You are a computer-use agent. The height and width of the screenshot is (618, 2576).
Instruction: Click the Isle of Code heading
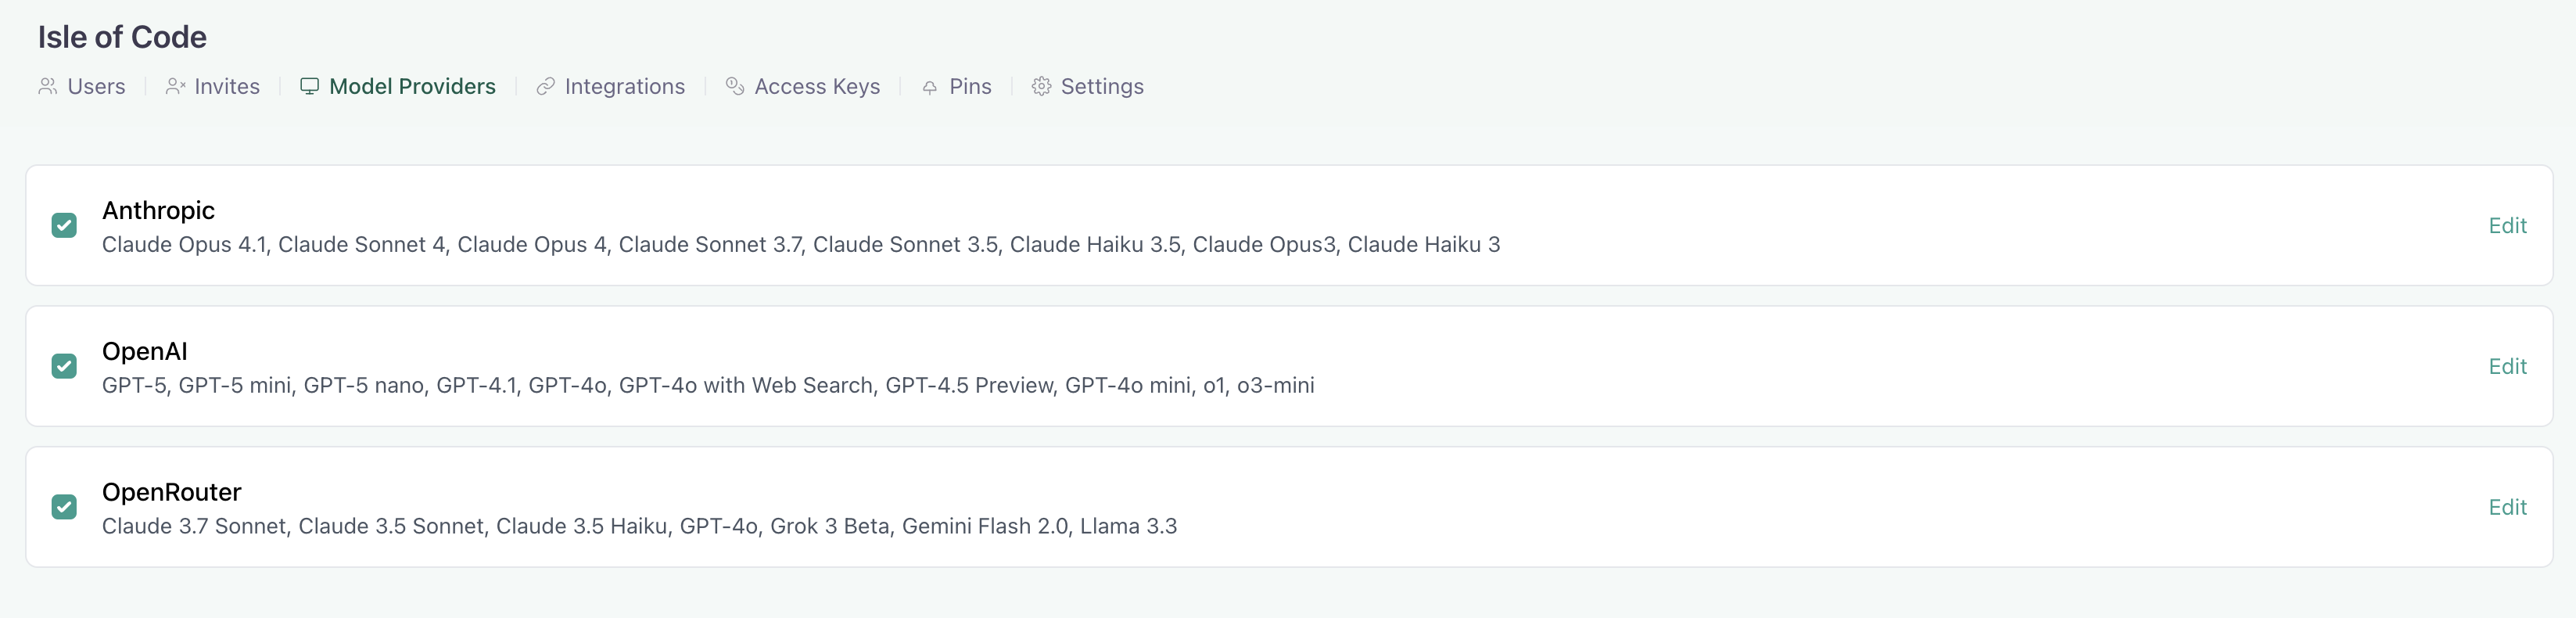[122, 37]
